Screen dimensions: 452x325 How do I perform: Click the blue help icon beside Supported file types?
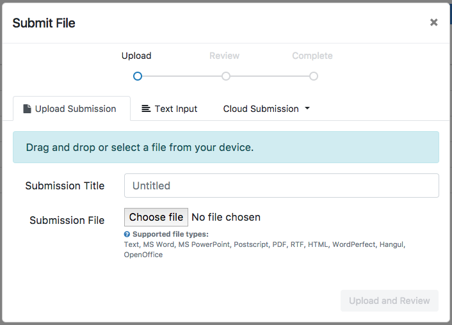(127, 234)
